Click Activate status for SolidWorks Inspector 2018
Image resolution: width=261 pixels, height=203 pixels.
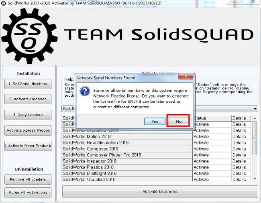pos(212,161)
